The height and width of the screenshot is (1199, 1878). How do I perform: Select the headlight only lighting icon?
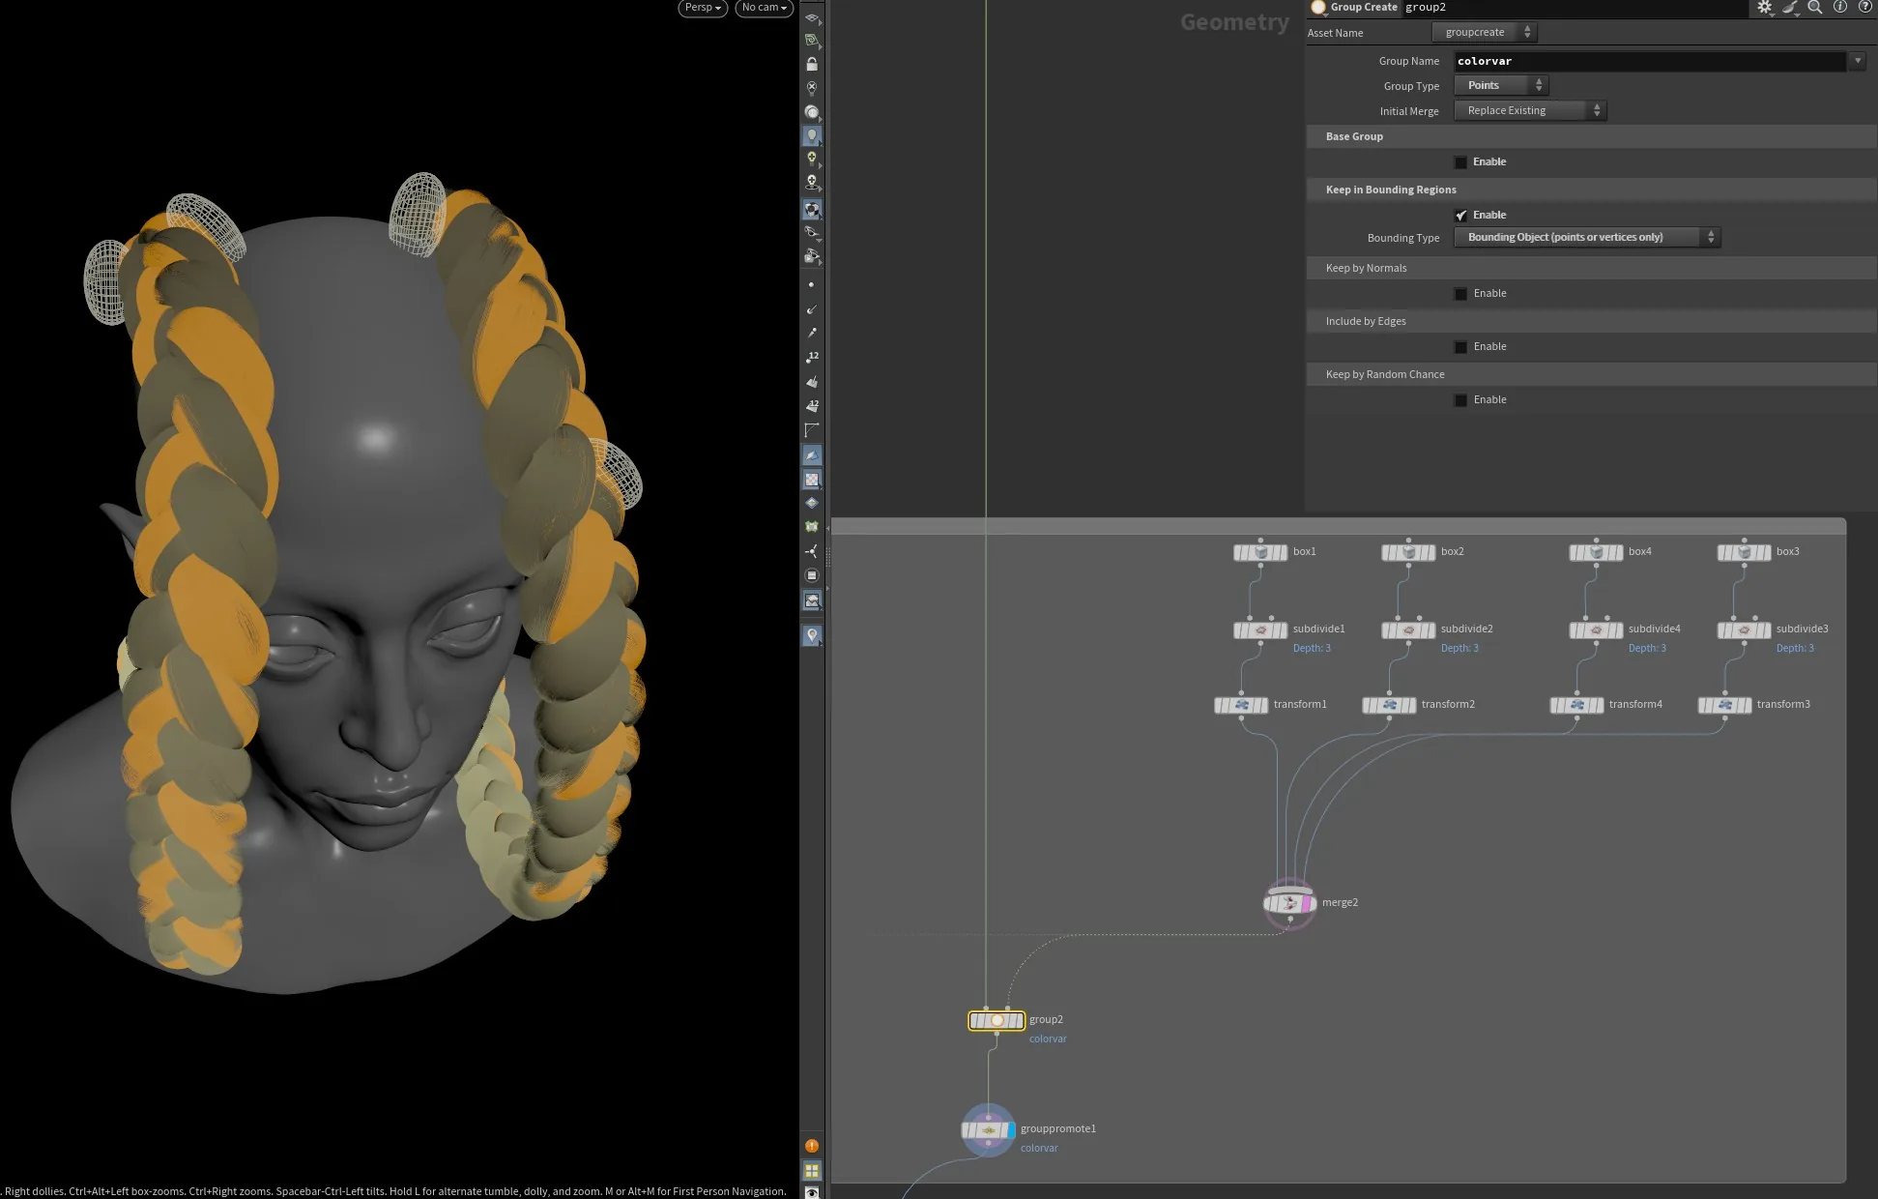[x=812, y=112]
